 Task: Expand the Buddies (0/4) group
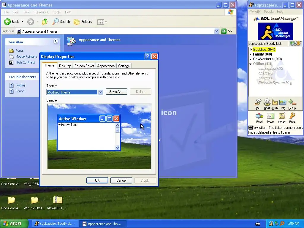click(x=251, y=50)
